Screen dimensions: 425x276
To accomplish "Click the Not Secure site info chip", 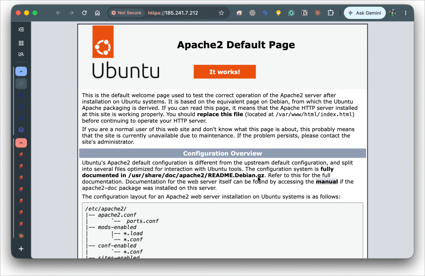I will tap(127, 13).
